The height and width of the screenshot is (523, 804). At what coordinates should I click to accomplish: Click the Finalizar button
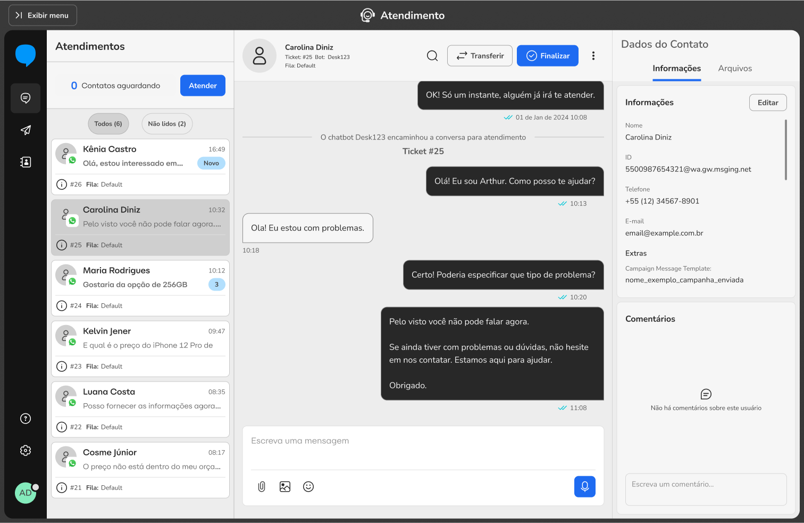(x=547, y=56)
